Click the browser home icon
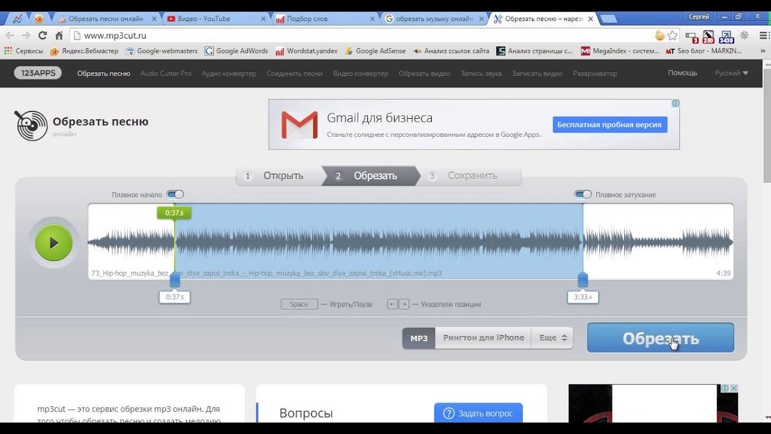 click(x=59, y=36)
